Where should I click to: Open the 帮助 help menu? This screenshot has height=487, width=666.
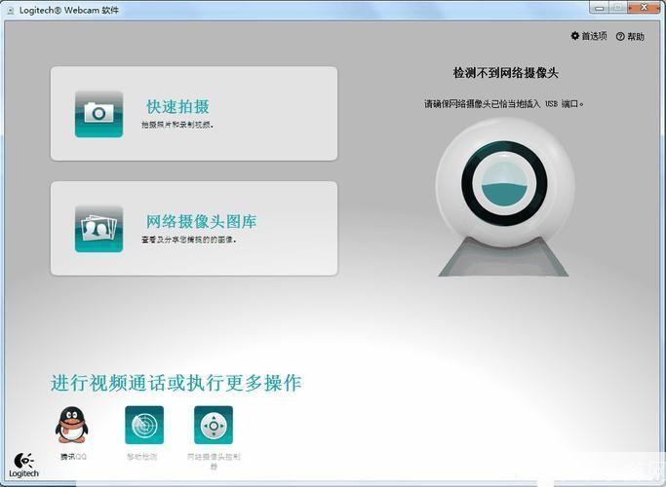636,37
